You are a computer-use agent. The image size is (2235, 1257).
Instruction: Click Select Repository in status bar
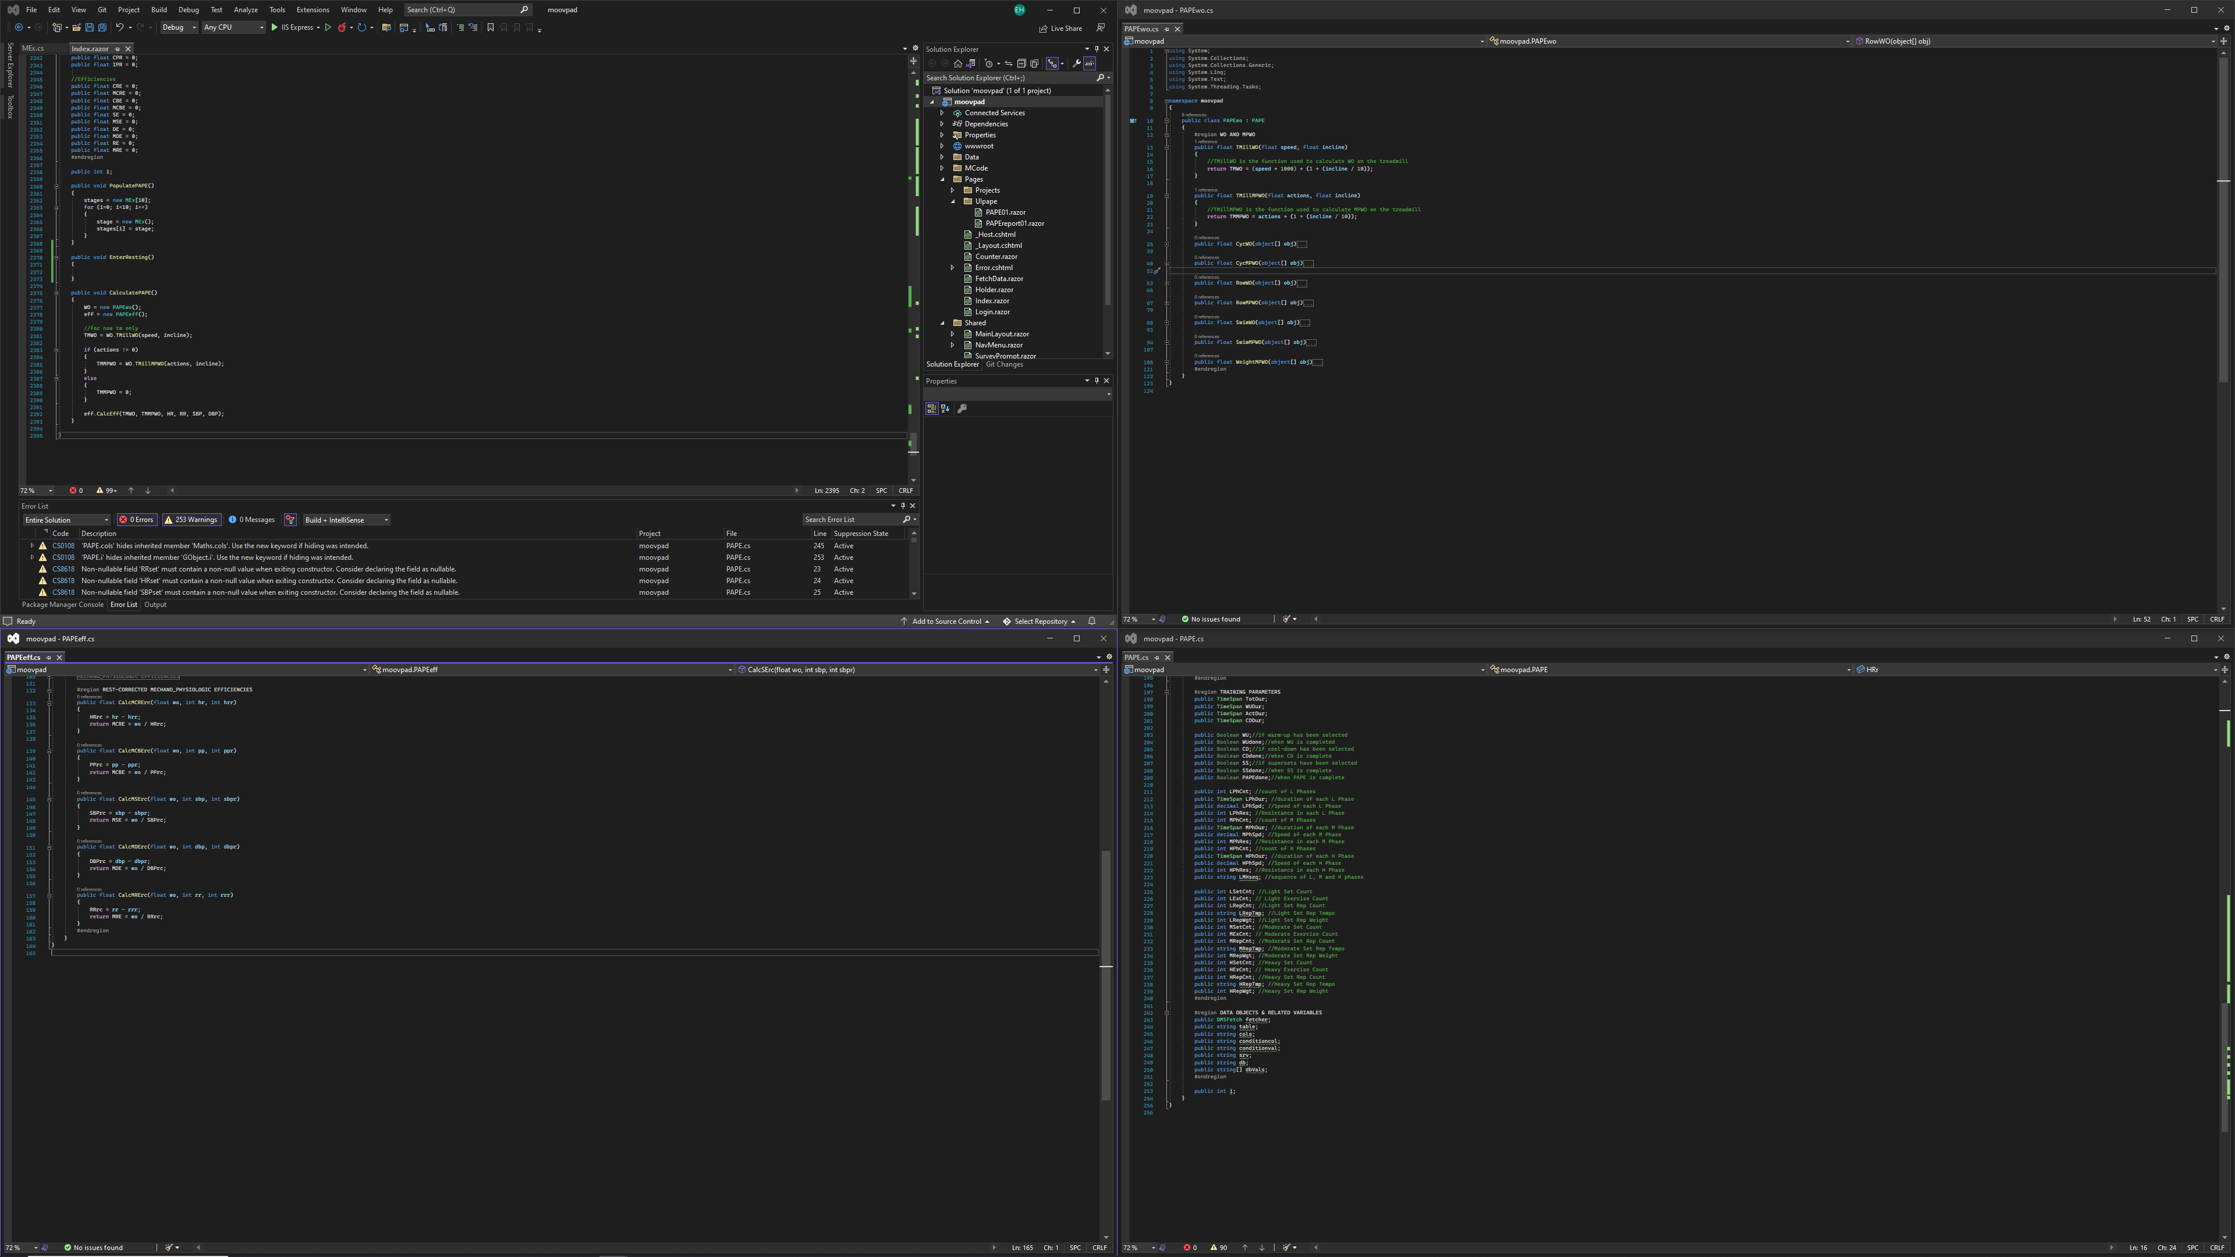tap(1038, 621)
